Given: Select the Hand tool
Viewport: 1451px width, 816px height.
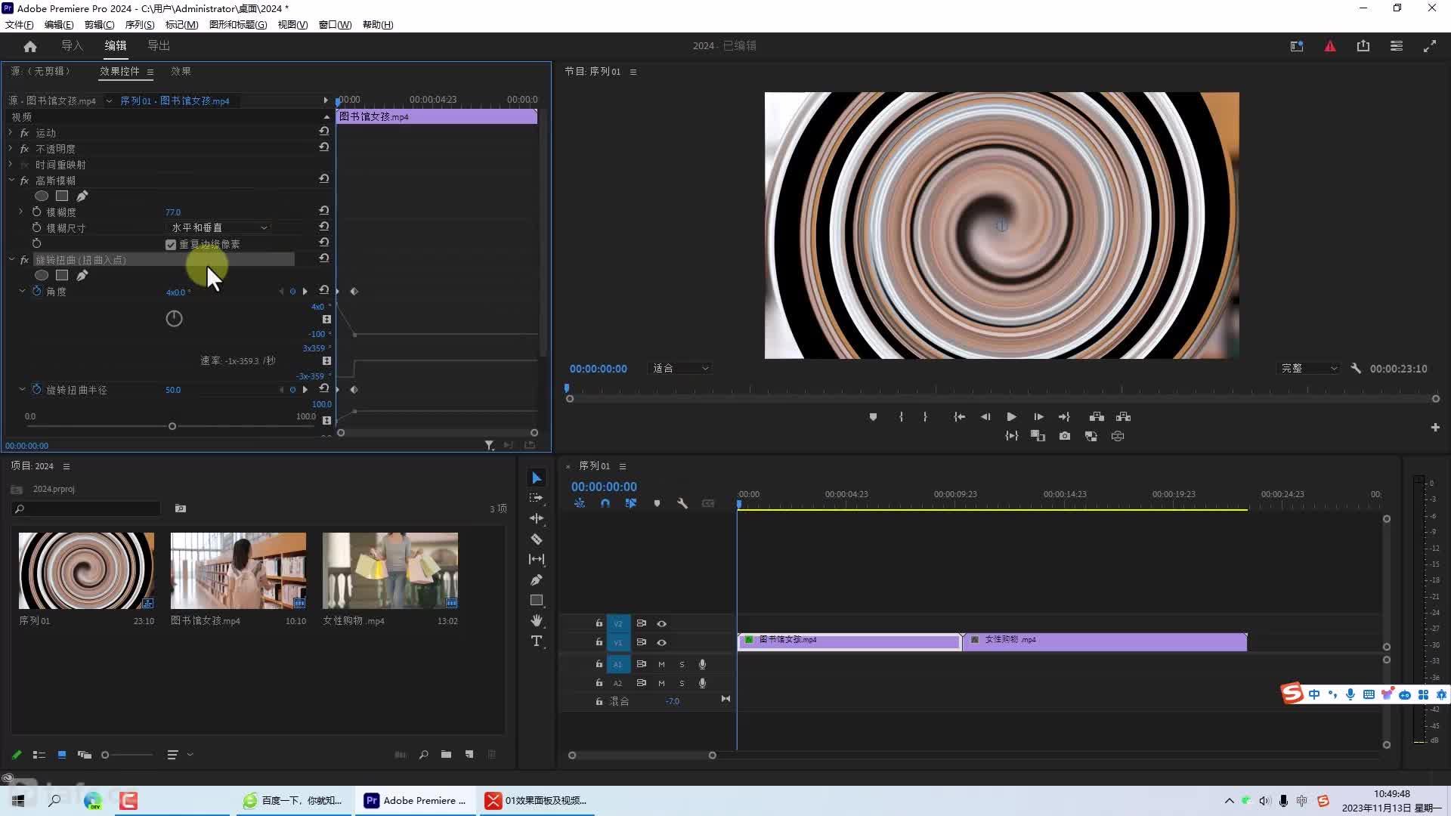Looking at the screenshot, I should (x=537, y=620).
